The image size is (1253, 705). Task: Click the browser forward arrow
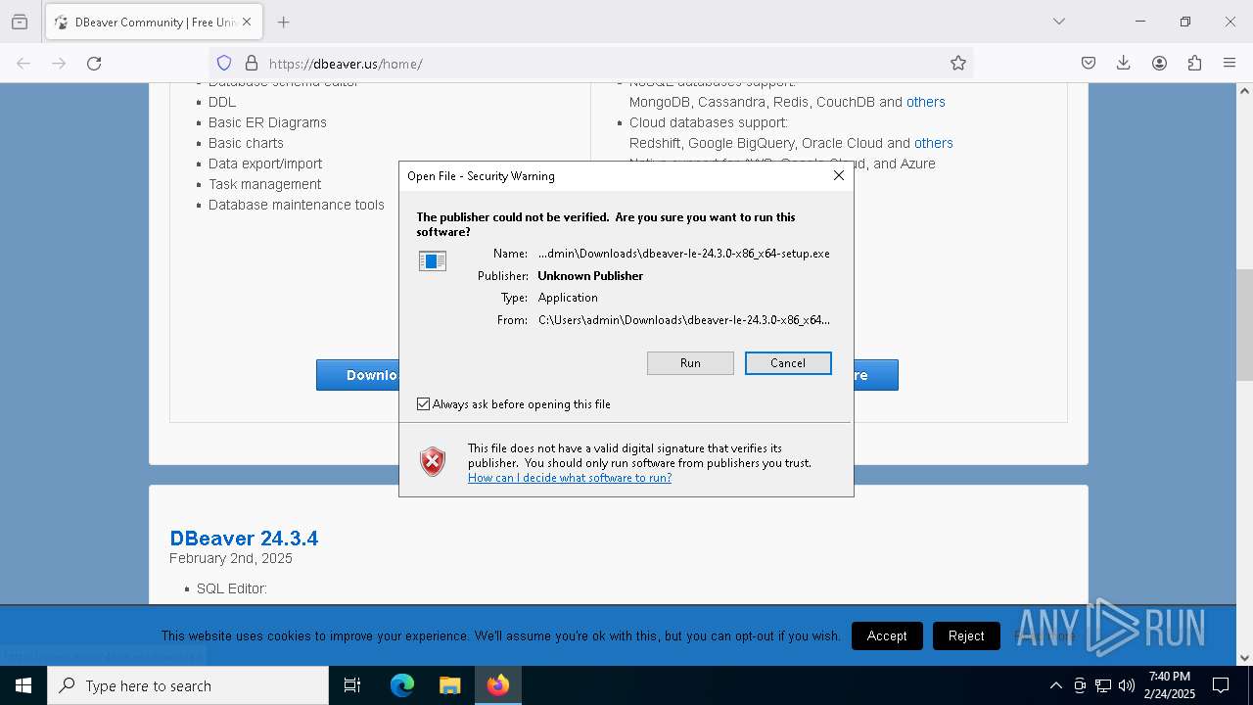[59, 64]
